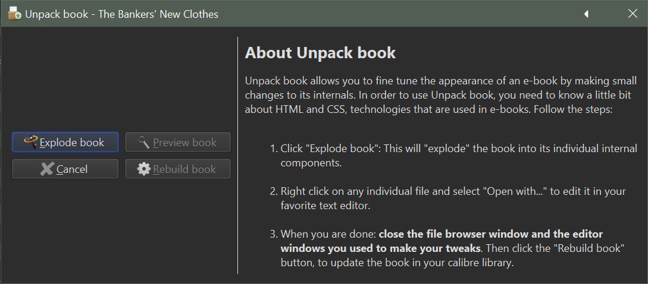Click the left-pointing triangle in the title bar
This screenshot has height=284, width=648.
586,14
